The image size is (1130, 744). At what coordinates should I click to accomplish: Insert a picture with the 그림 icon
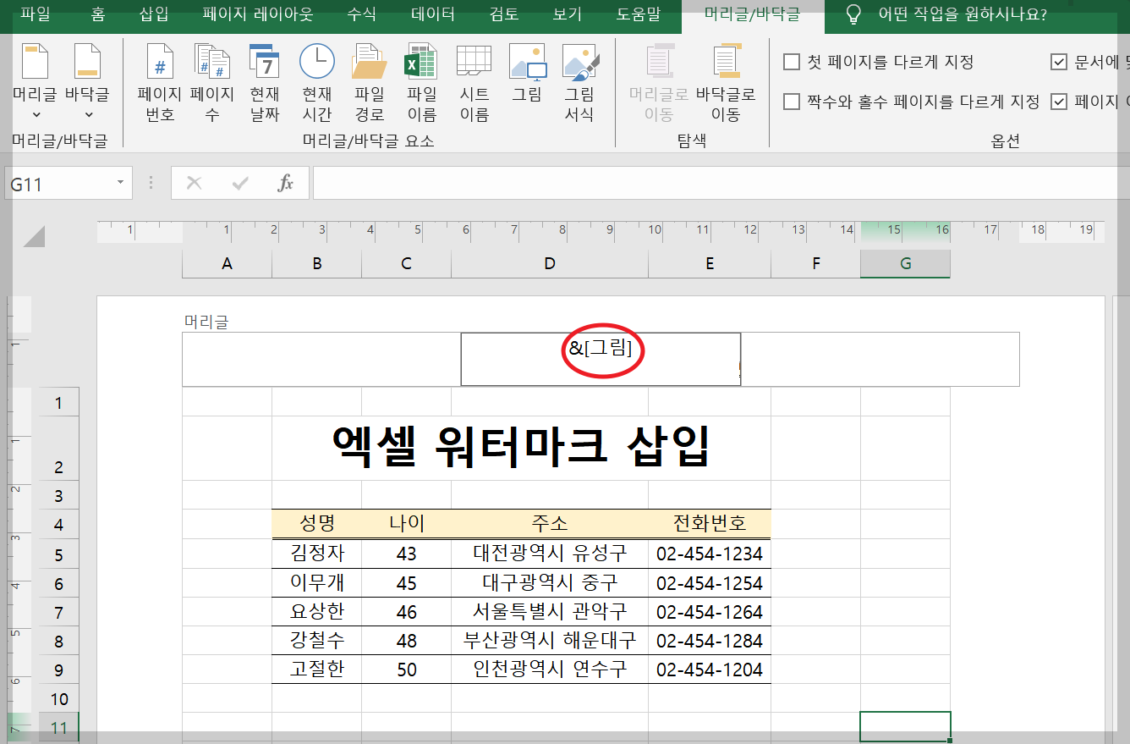527,80
